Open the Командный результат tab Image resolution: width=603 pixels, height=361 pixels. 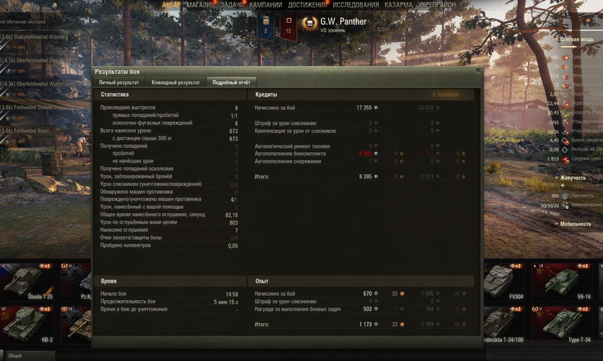tap(175, 82)
